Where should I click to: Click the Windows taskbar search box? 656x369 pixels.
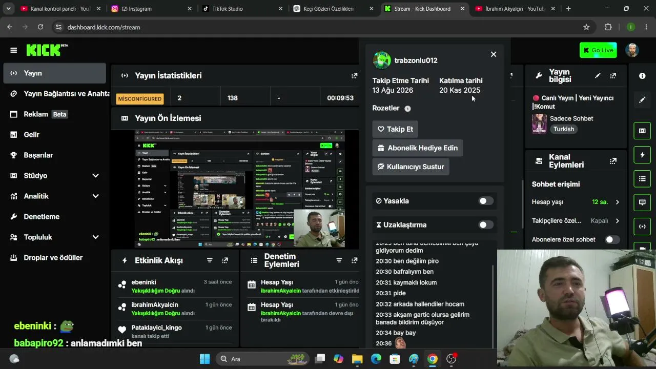point(262,359)
